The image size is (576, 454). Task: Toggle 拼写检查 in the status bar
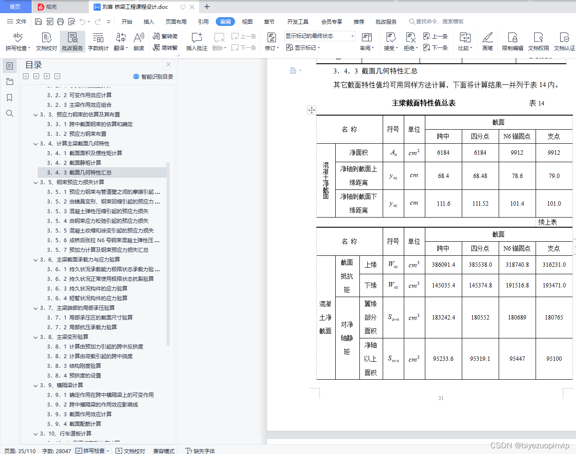93,450
